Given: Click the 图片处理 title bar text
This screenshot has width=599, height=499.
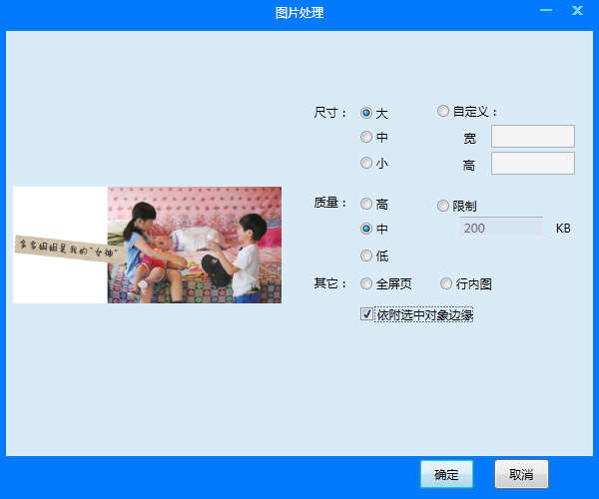Looking at the screenshot, I should point(299,13).
